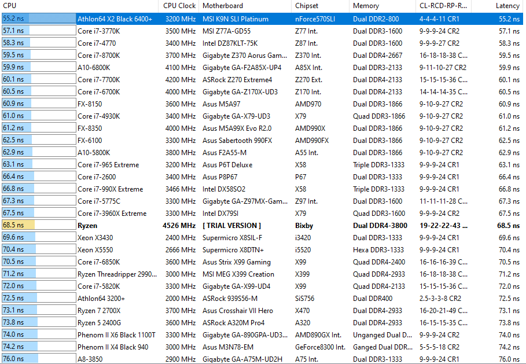Click the 2.5-3-3-8 CR2 timing cell
This screenshot has height=364, width=526.
pos(440,299)
